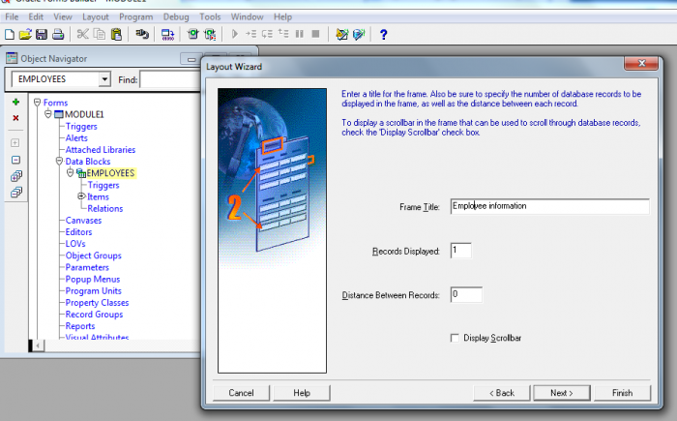Open the Data Block Wizard icon
Image resolution: width=677 pixels, height=421 pixels.
click(x=342, y=34)
